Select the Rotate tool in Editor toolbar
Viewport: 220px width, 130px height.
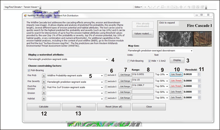pyautogui.click(x=189, y=7)
